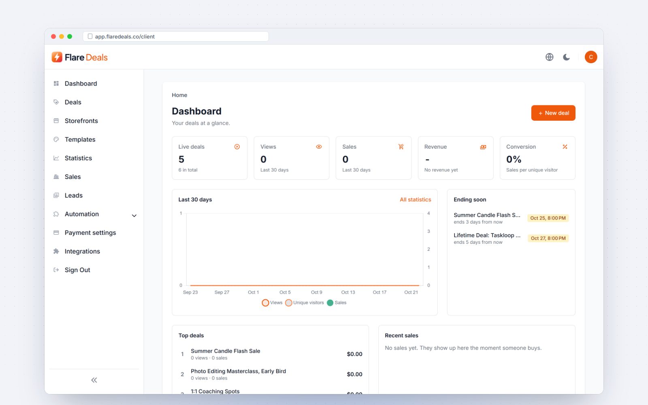Click the Deals tag icon
The image size is (648, 405).
tap(56, 102)
